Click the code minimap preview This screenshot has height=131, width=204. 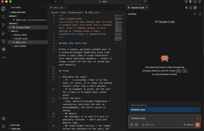[118, 27]
